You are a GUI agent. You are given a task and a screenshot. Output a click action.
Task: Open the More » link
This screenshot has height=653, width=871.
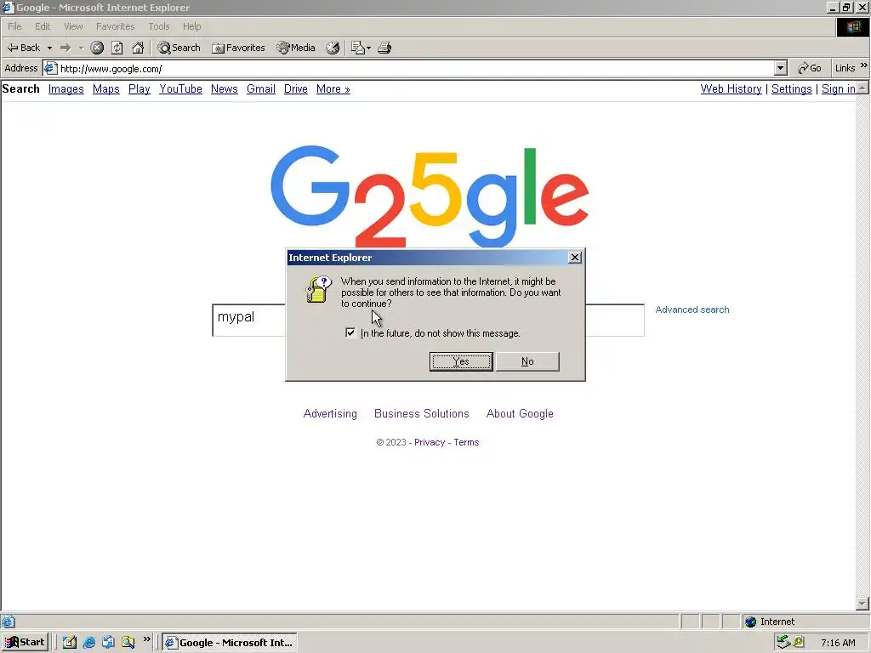[x=333, y=88]
